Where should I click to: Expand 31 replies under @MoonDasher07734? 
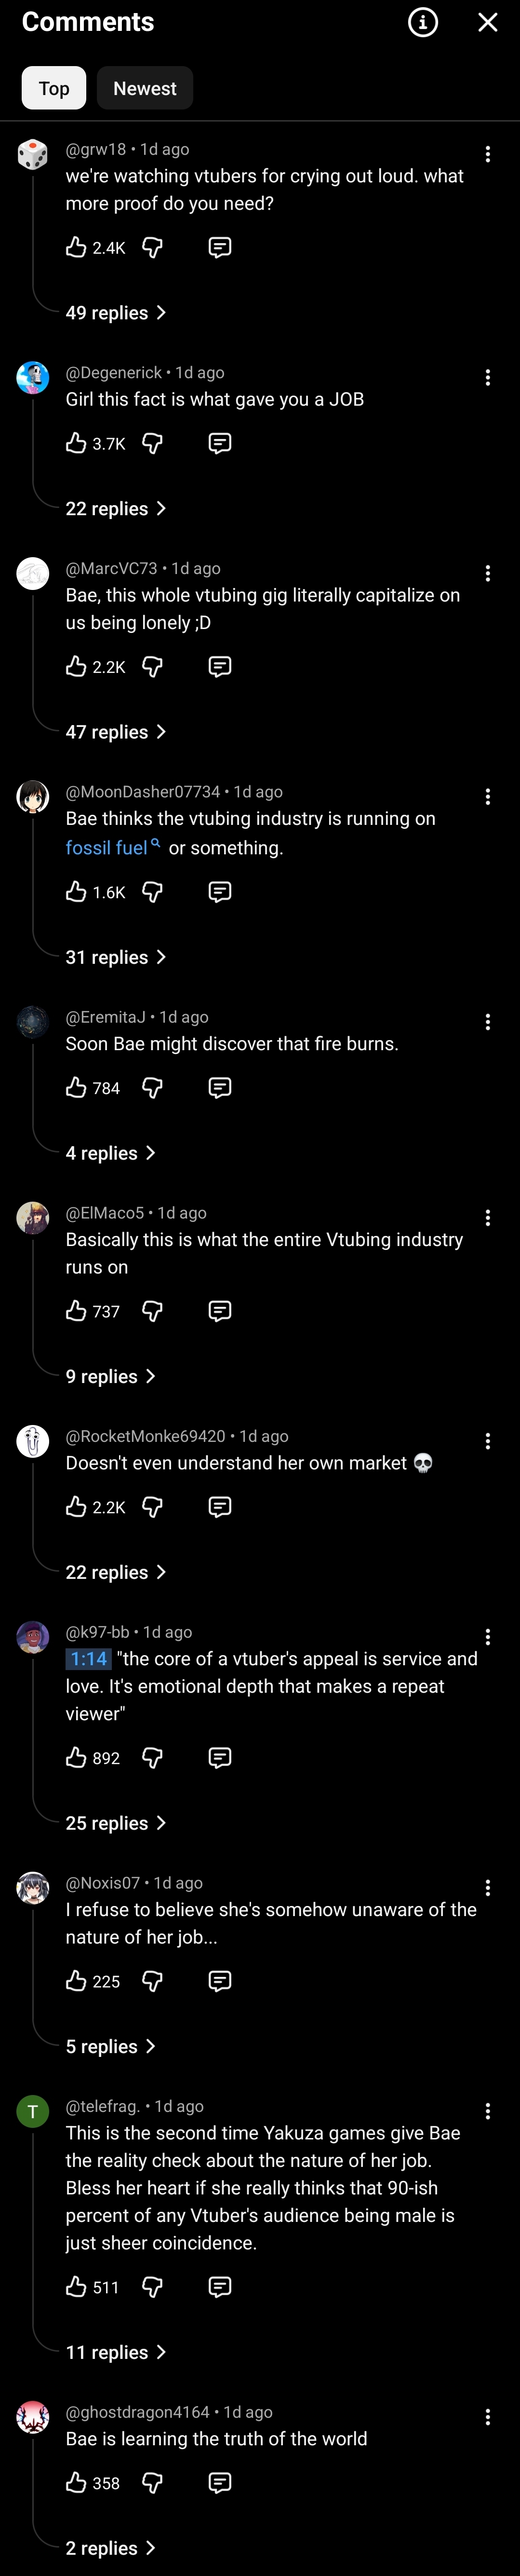click(x=116, y=957)
